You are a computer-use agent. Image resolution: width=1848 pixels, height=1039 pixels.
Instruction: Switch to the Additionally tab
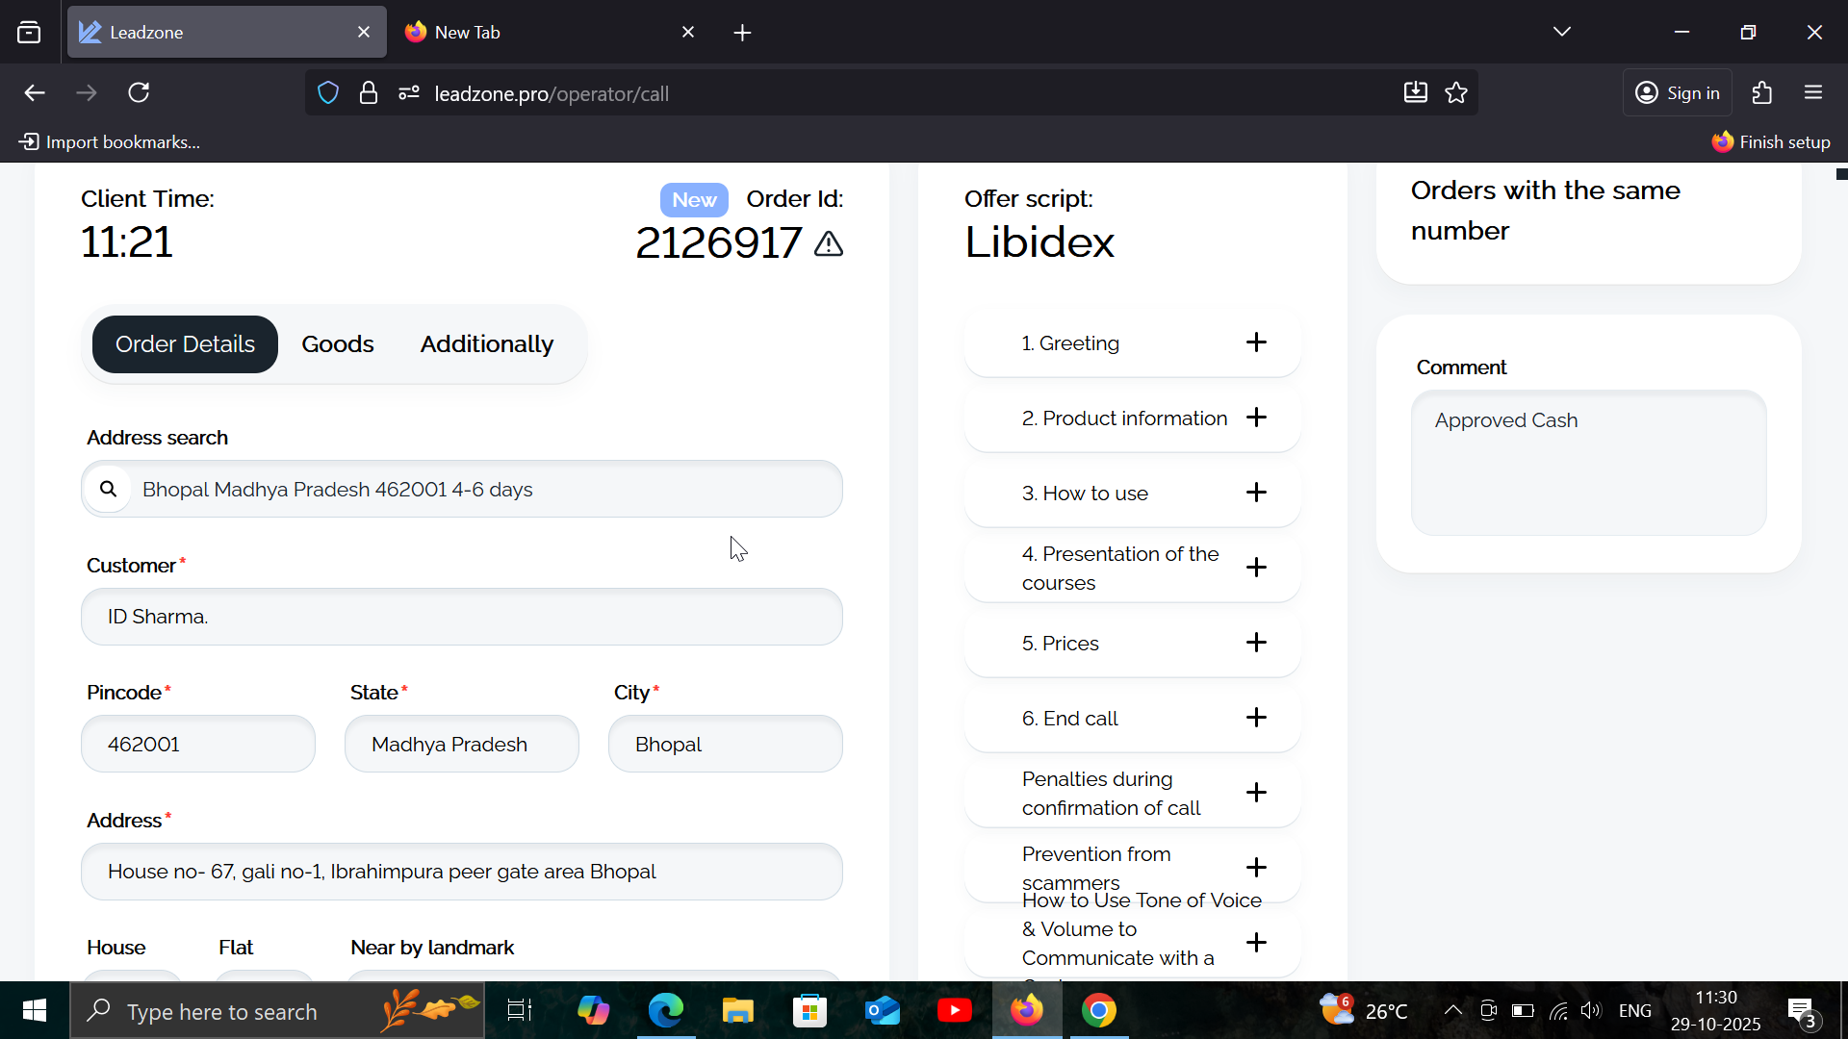tap(486, 344)
